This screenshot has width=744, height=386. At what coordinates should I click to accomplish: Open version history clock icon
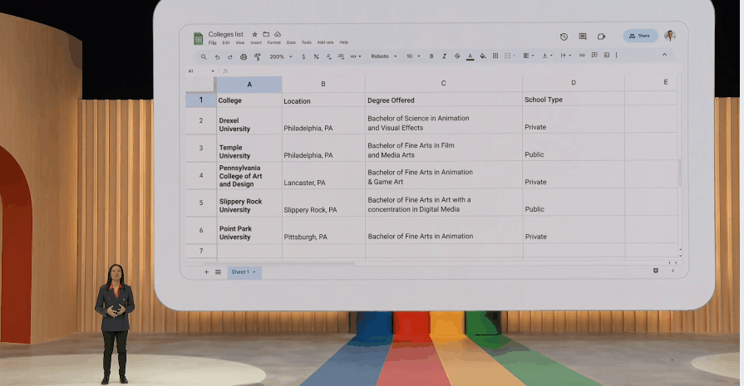(564, 37)
